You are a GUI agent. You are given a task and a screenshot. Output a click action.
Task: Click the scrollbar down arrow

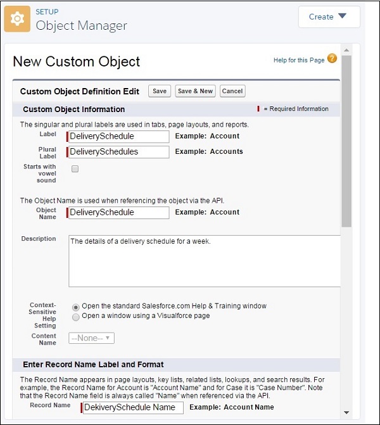346,412
